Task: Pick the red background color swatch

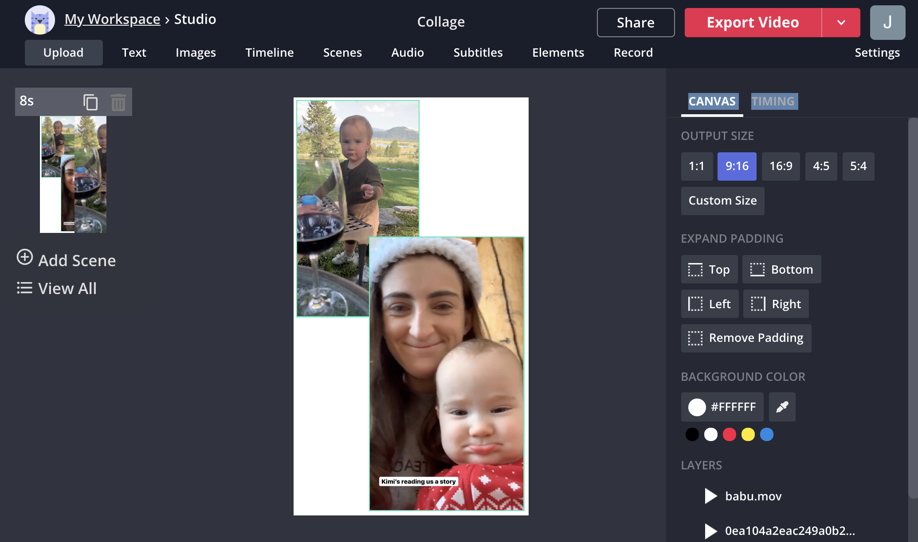Action: 729,434
